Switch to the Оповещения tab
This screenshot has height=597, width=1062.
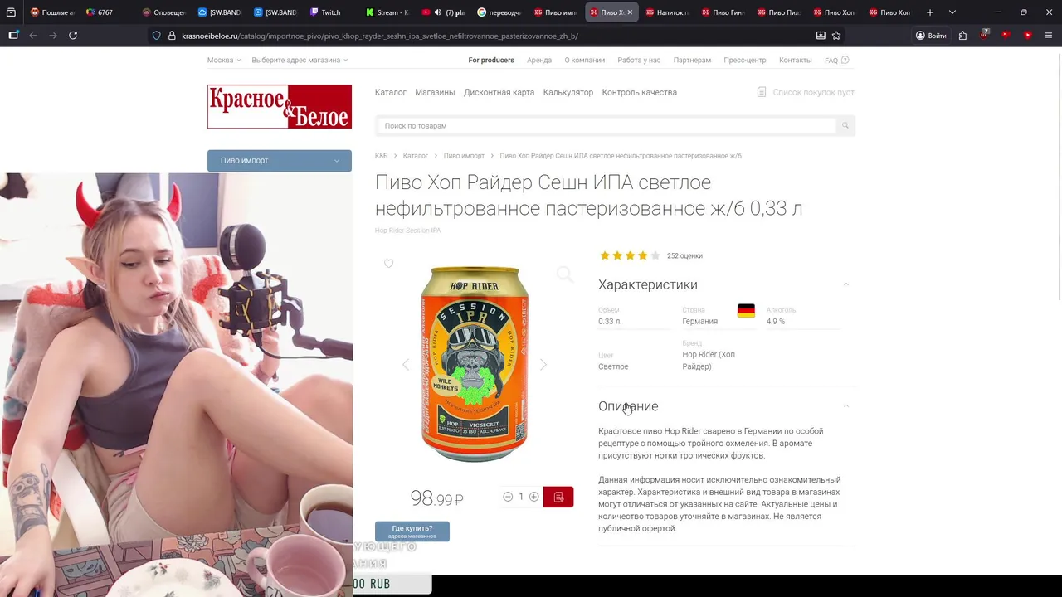click(163, 12)
